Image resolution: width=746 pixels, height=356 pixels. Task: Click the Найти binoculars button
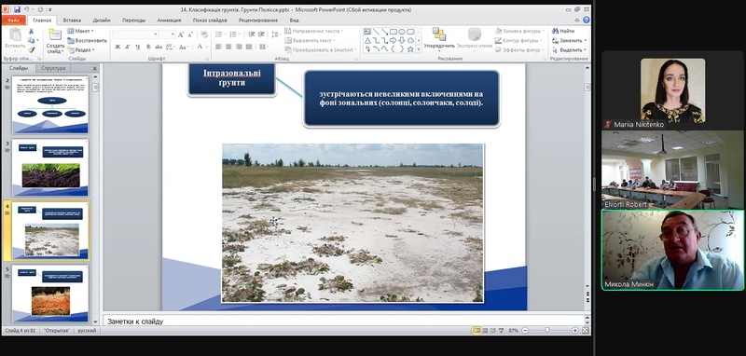(564, 31)
